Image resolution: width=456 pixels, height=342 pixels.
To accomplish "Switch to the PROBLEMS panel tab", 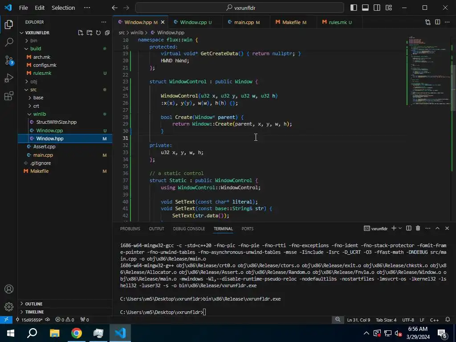I will [x=130, y=228].
